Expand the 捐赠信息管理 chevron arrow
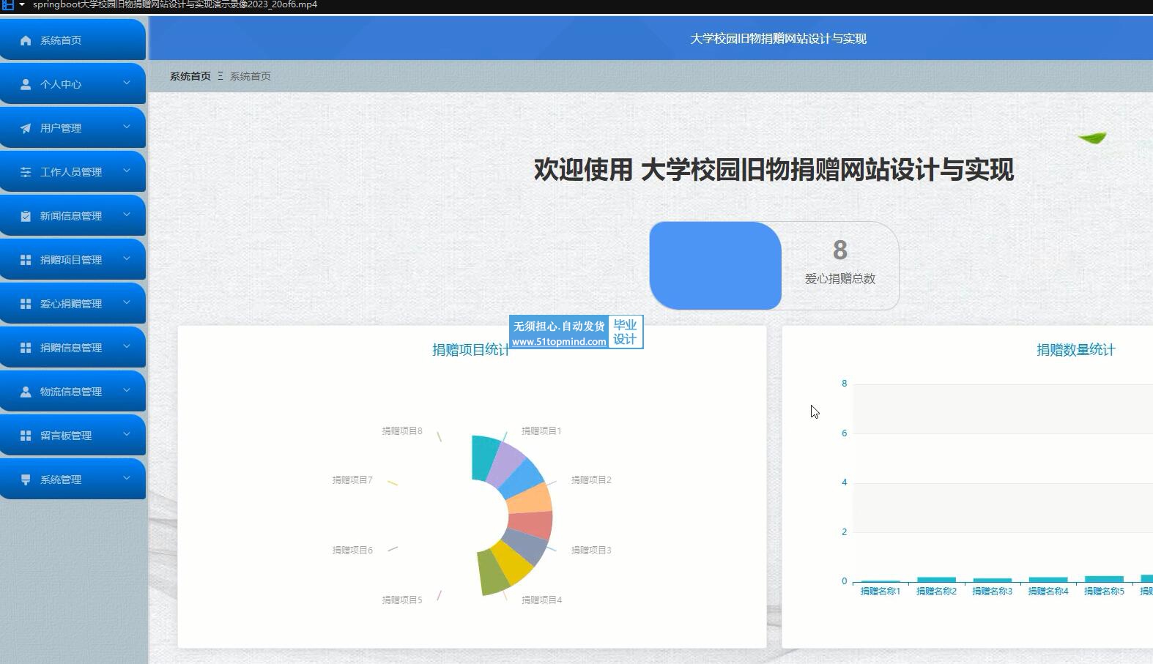 click(x=127, y=346)
